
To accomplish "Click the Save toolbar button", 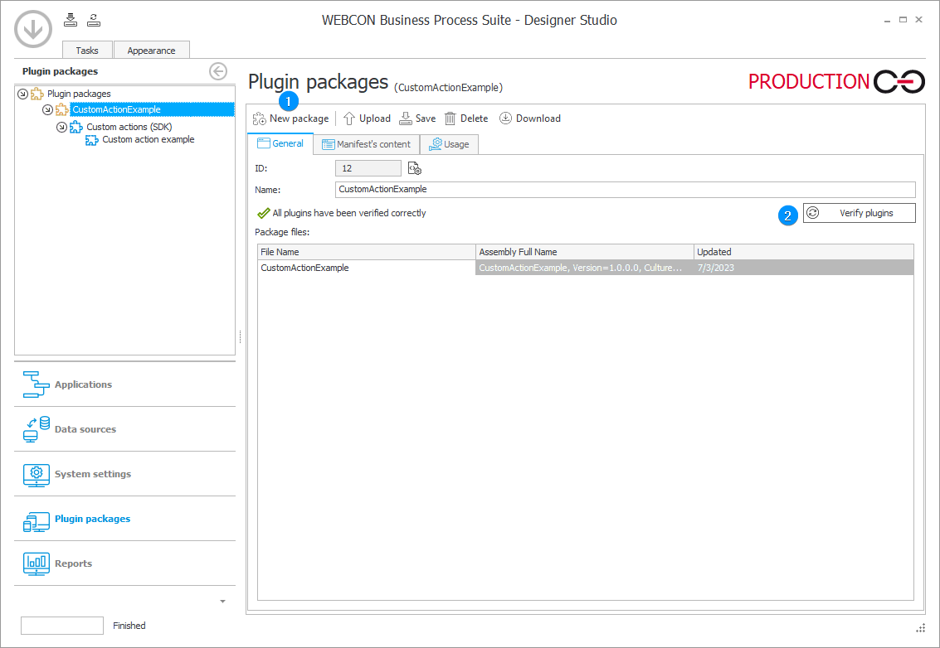I will (x=417, y=118).
